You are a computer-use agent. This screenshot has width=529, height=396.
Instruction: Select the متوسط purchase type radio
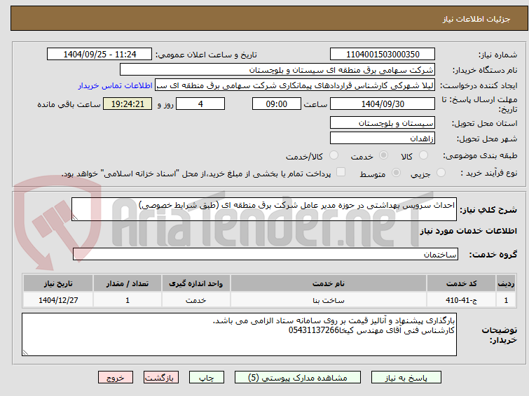396,173
